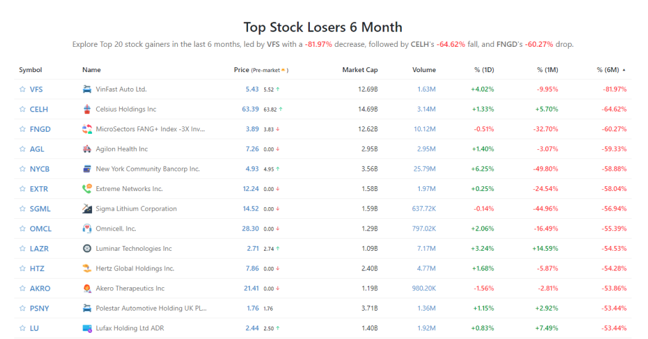This screenshot has height=339, width=648.
Task: Click NYCB volume 25.79M
Action: point(425,169)
